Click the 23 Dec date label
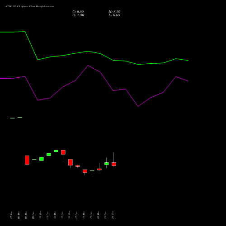226x226 pixels. 105,215
